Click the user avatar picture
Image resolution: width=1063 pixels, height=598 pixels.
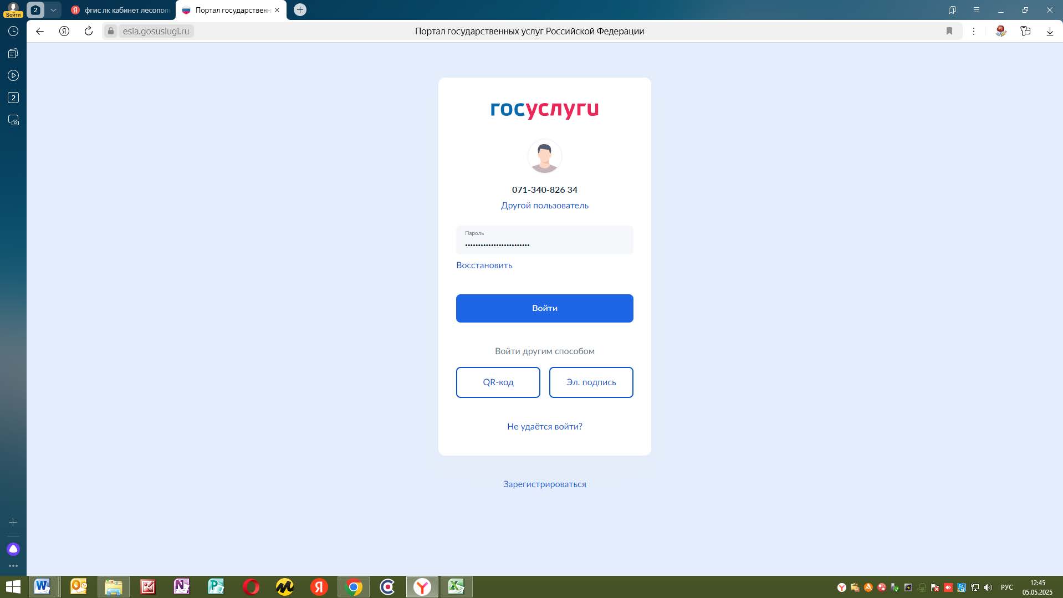pyautogui.click(x=544, y=156)
